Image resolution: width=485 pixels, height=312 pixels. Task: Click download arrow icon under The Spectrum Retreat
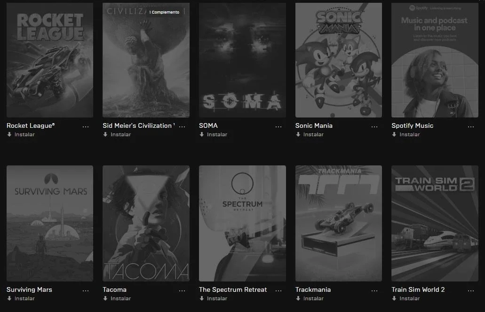202,298
